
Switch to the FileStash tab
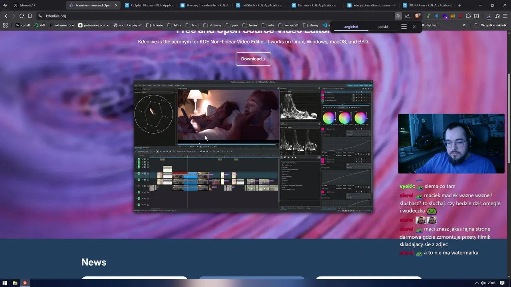(x=259, y=5)
